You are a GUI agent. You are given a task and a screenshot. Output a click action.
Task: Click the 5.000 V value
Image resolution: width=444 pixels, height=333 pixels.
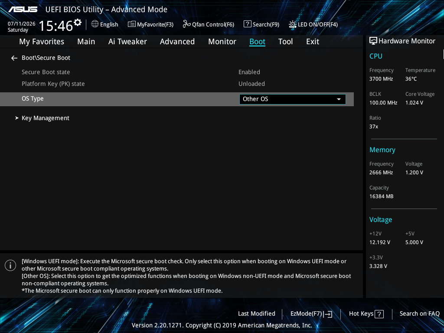[414, 242]
